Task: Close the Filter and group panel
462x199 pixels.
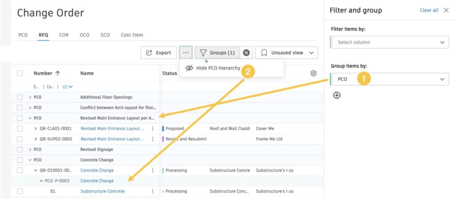Action: click(x=446, y=10)
